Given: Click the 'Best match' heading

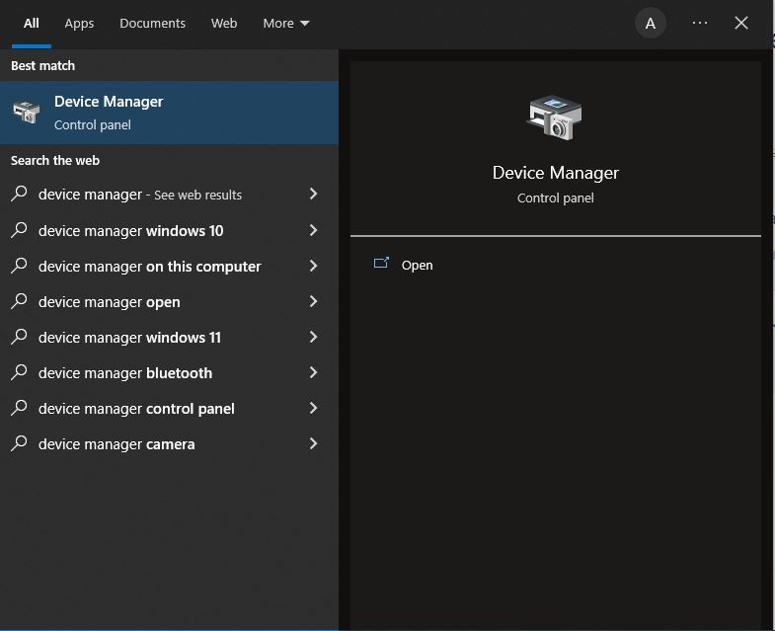Looking at the screenshot, I should (43, 66).
